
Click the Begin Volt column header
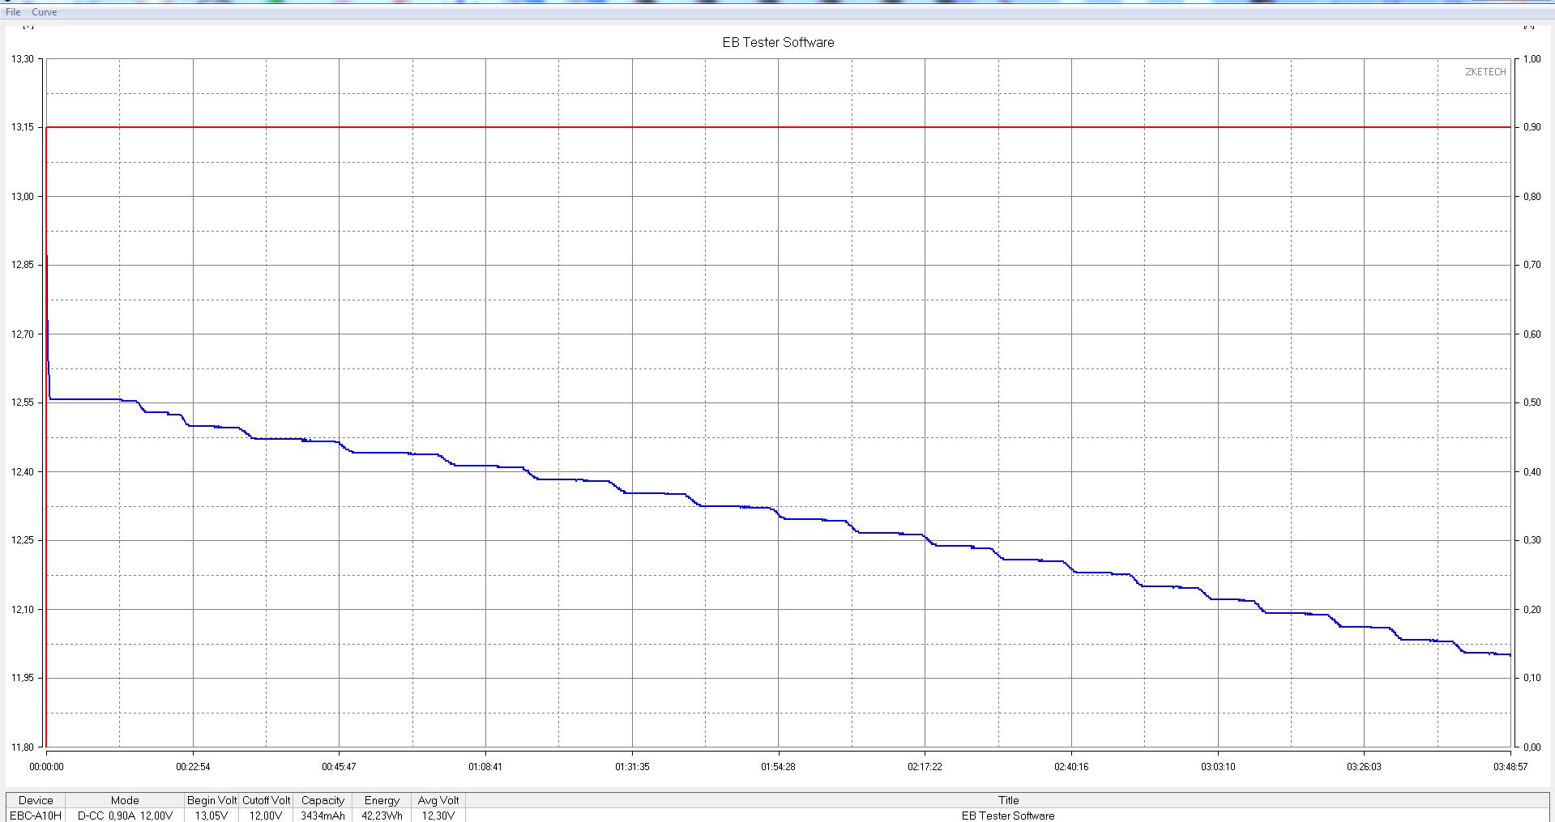click(x=211, y=800)
